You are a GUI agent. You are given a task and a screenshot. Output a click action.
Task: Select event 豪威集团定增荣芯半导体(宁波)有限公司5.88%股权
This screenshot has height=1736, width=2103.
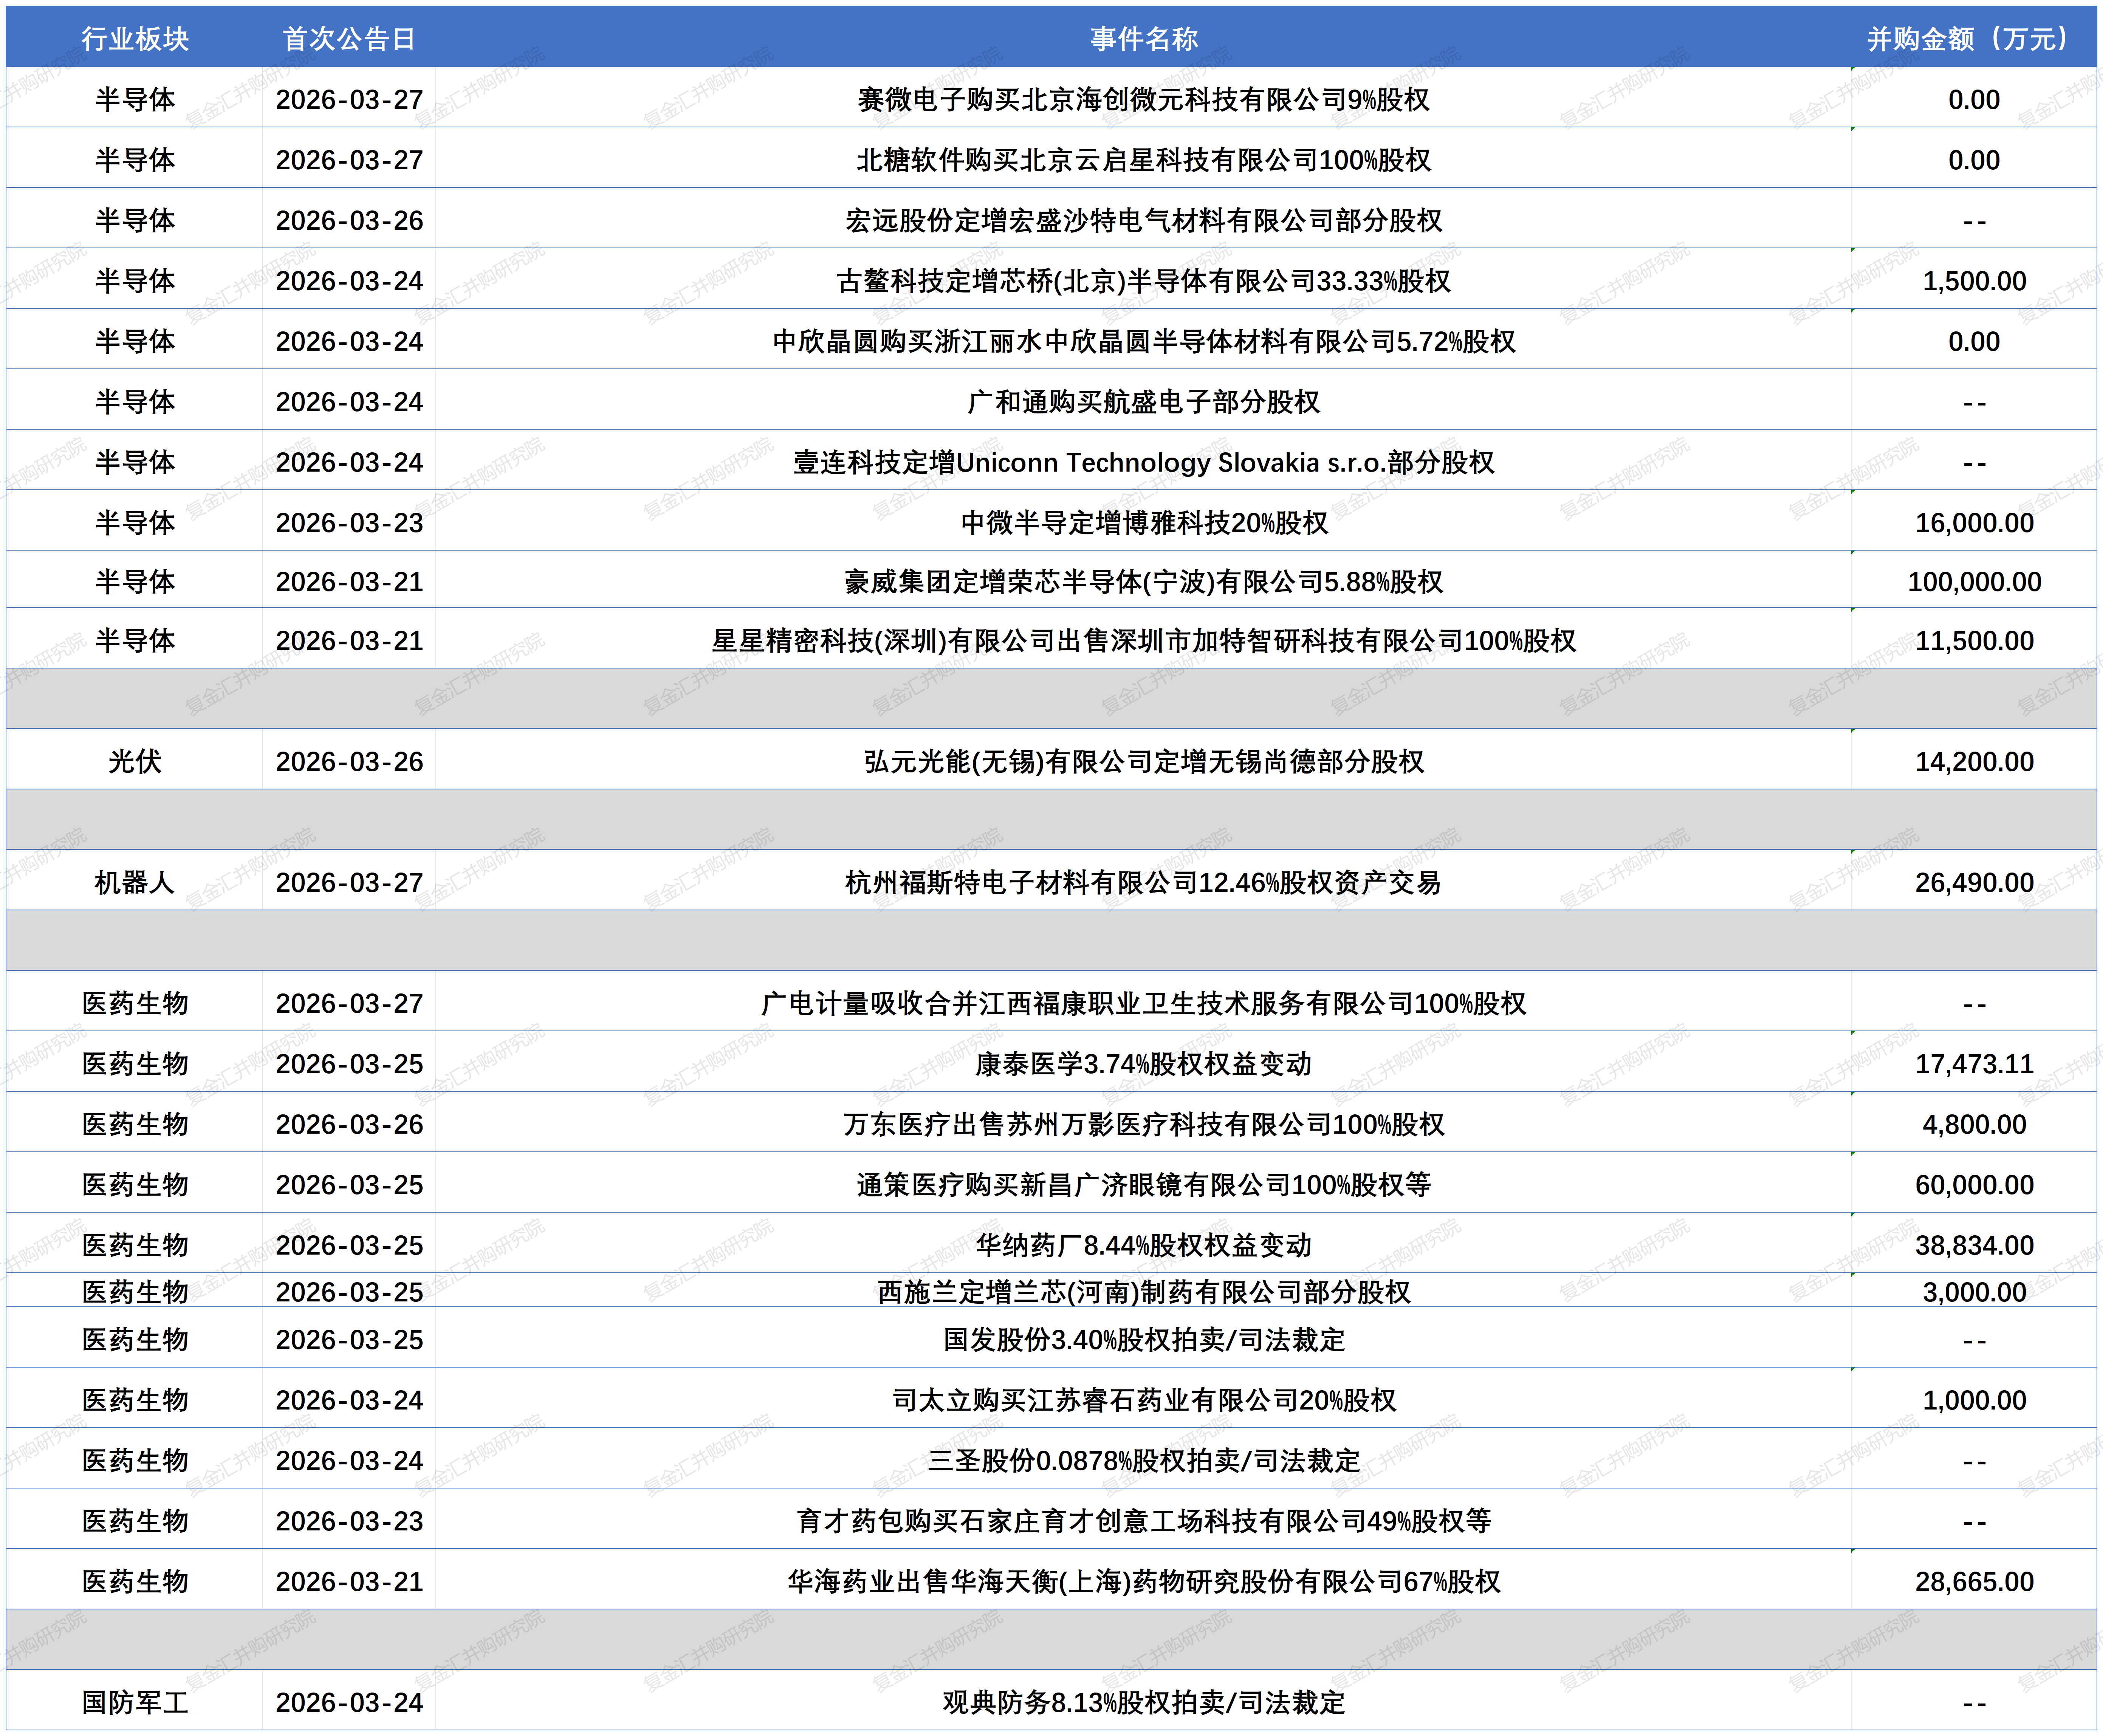[x=1144, y=582]
